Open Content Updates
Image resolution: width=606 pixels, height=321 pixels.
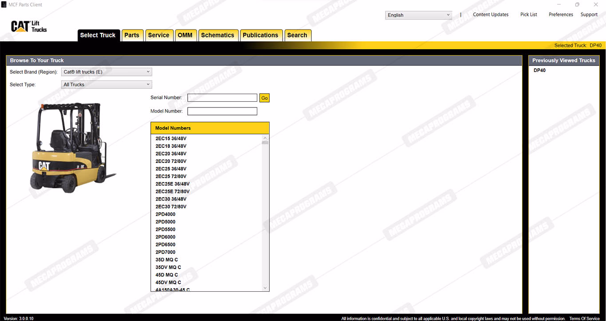click(x=491, y=15)
